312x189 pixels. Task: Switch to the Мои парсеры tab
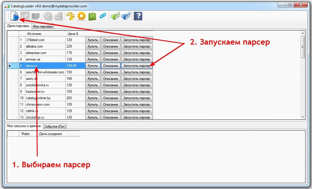tap(43, 26)
